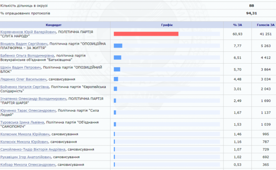Open candidate Колесник Микола Юрійович link
The height and width of the screenshot is (170, 276).
[x=25, y=134]
